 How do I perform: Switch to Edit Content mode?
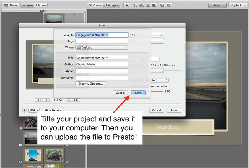[95, 5]
